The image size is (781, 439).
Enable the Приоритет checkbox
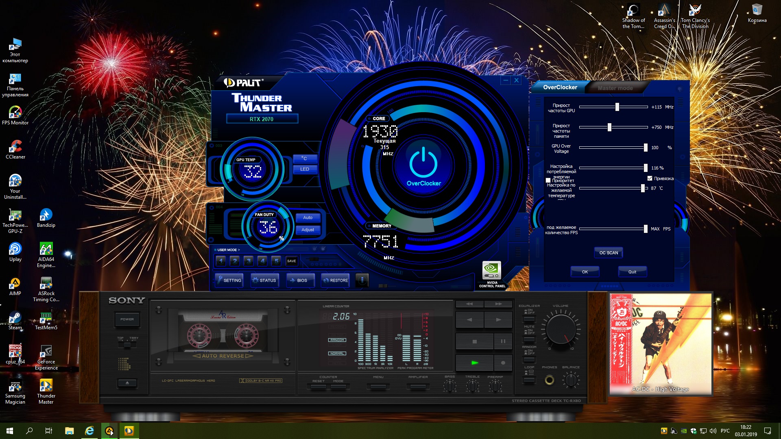pos(548,180)
